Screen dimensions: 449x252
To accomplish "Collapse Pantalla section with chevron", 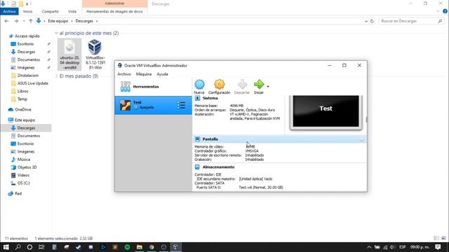I will pyautogui.click(x=362, y=139).
